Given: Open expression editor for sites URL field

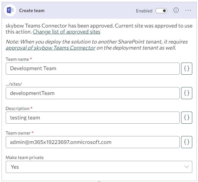Looking at the screenshot, I should click(x=187, y=93).
